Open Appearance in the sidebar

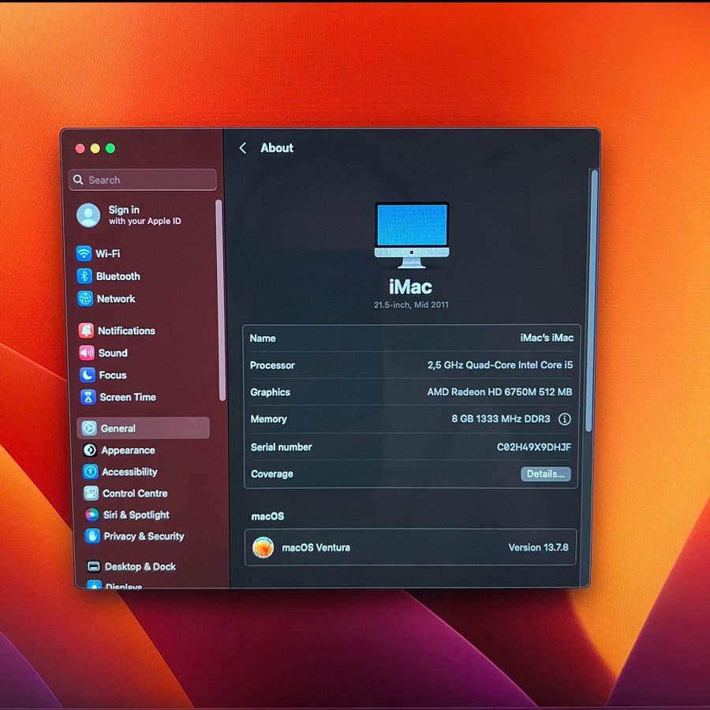tap(128, 450)
